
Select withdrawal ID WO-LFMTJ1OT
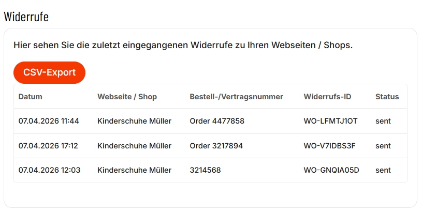[x=330, y=121]
